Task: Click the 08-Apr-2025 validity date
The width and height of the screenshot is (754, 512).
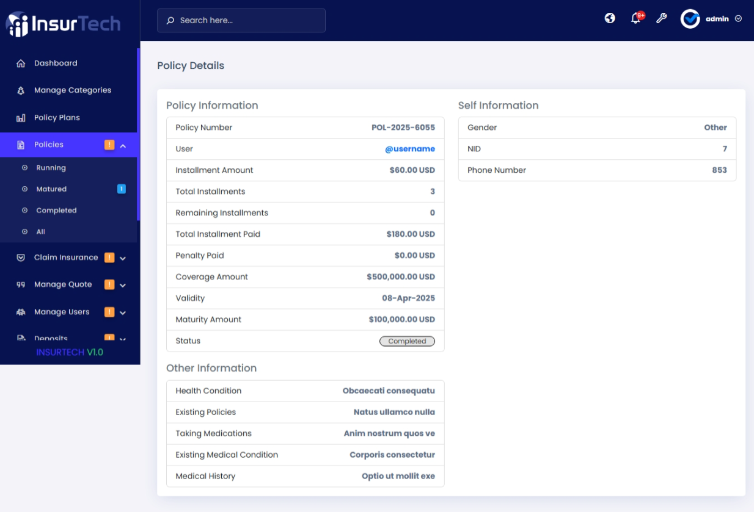Action: (x=409, y=298)
